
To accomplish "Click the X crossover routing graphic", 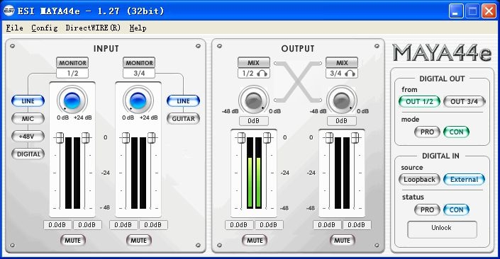I will tap(298, 81).
